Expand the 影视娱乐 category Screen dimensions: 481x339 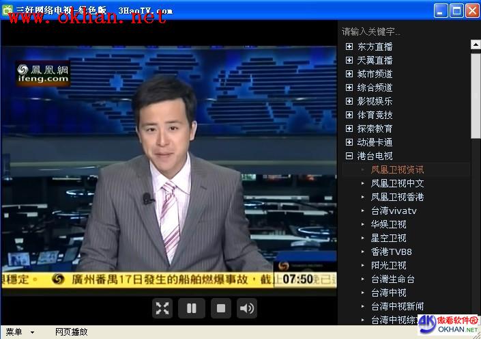pyautogui.click(x=349, y=101)
